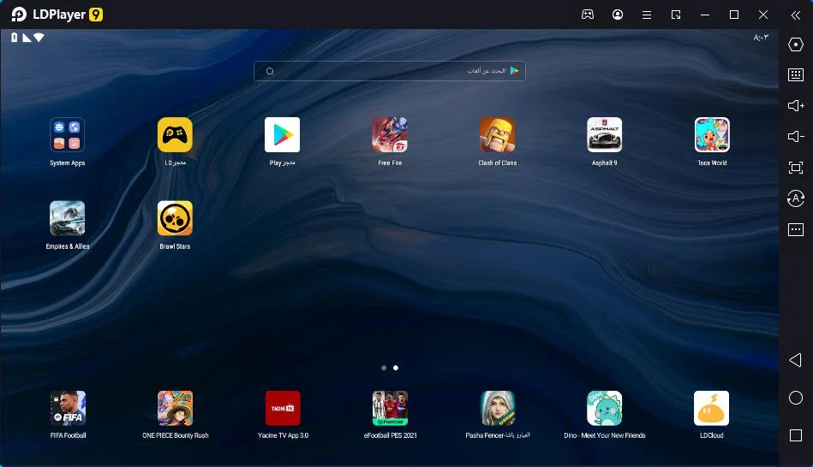Open the emulator settings hexagon icon
Viewport: 813px width, 467px height.
pyautogui.click(x=795, y=44)
